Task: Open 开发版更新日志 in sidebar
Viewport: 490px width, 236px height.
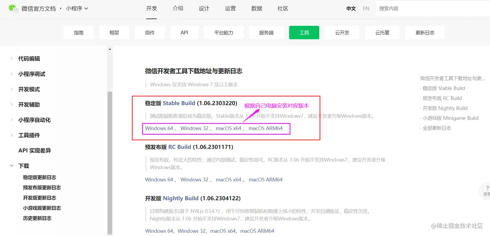Action: pyautogui.click(x=40, y=198)
